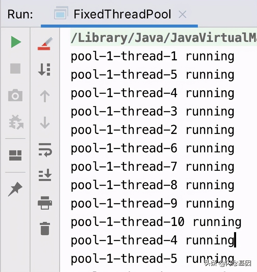Click the 'pool-1-thread-2 running' line
This screenshot has width=257, height=272.
pyautogui.click(x=153, y=130)
